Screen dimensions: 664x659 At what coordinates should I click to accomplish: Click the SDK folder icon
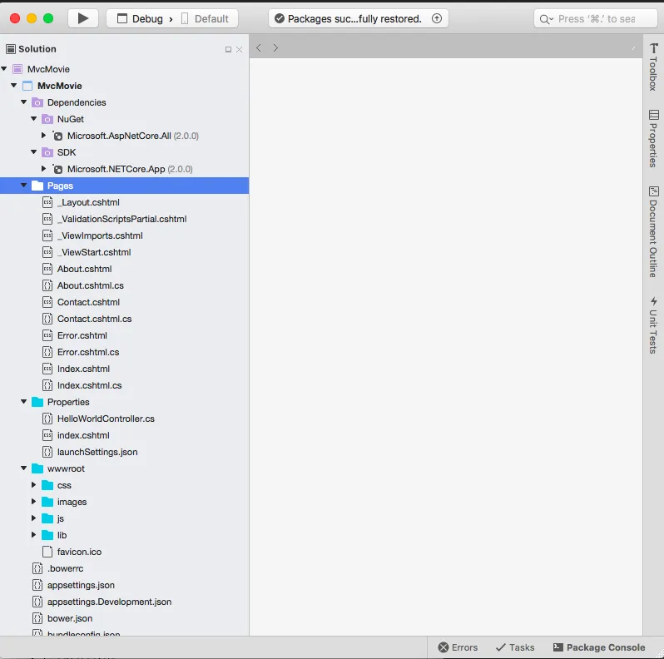[47, 152]
